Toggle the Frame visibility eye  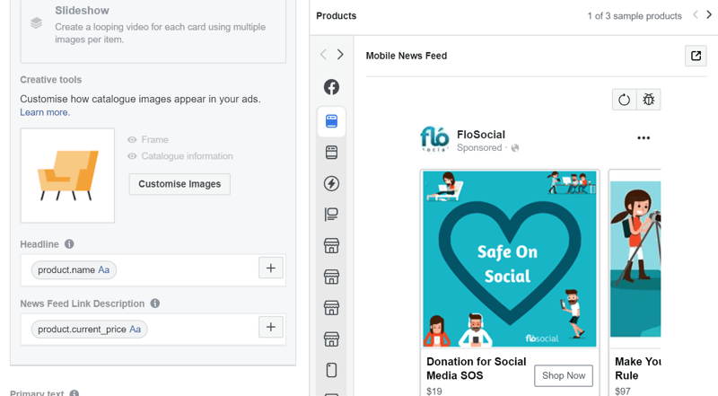pyautogui.click(x=132, y=140)
